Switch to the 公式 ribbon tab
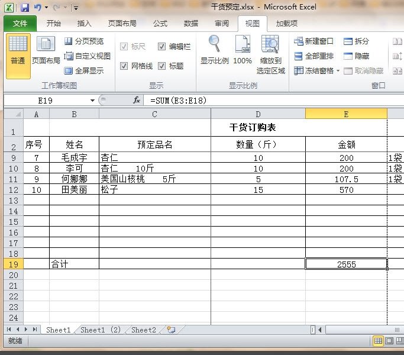 [x=160, y=24]
